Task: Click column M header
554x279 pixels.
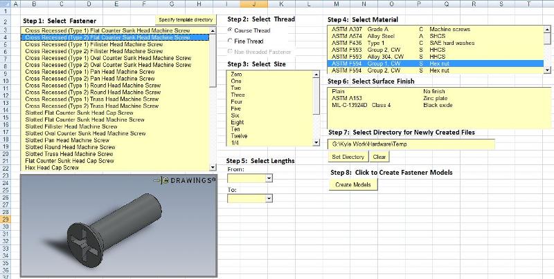Action: tap(336, 4)
